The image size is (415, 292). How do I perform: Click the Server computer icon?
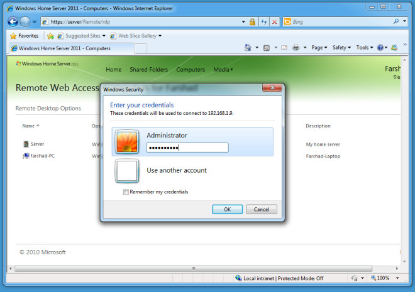(26, 144)
